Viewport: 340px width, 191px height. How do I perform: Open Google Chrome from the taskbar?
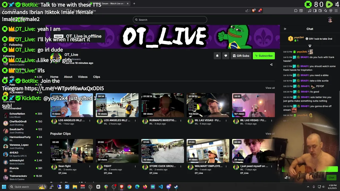point(129,187)
